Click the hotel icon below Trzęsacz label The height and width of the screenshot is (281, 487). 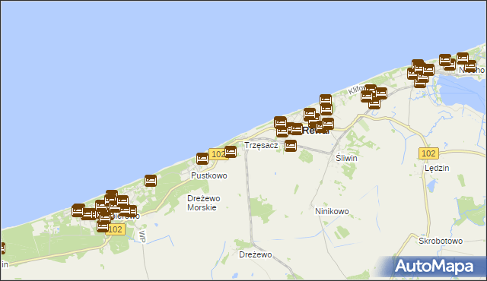[291, 145]
